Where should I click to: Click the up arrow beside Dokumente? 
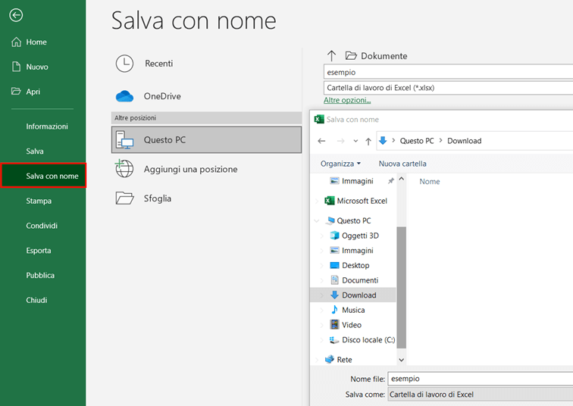[x=331, y=56]
